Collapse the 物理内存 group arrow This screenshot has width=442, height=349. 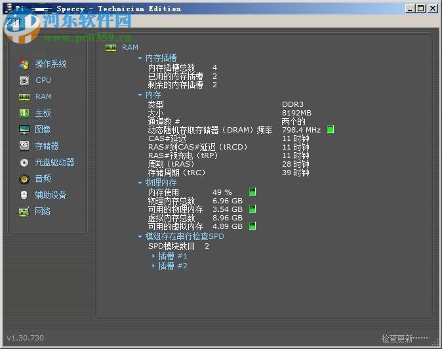pos(140,182)
